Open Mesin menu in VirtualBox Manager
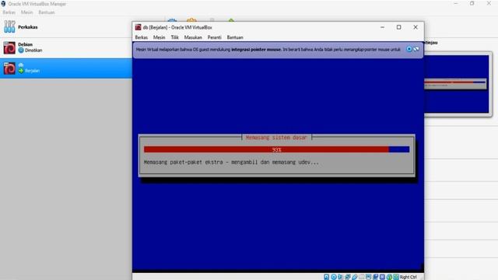 27,12
